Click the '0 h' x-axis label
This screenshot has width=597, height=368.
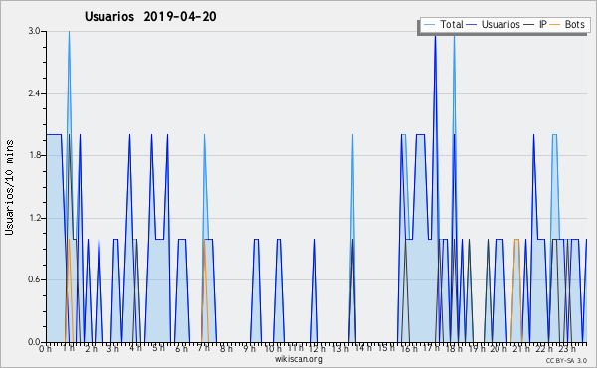pos(46,348)
